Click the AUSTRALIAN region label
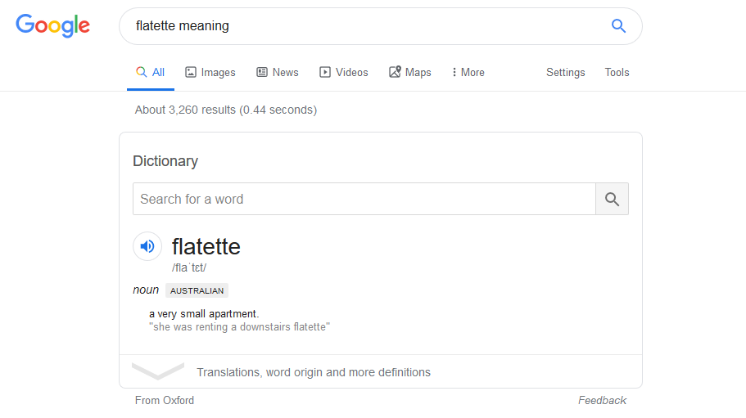This screenshot has height=418, width=746. tap(197, 290)
